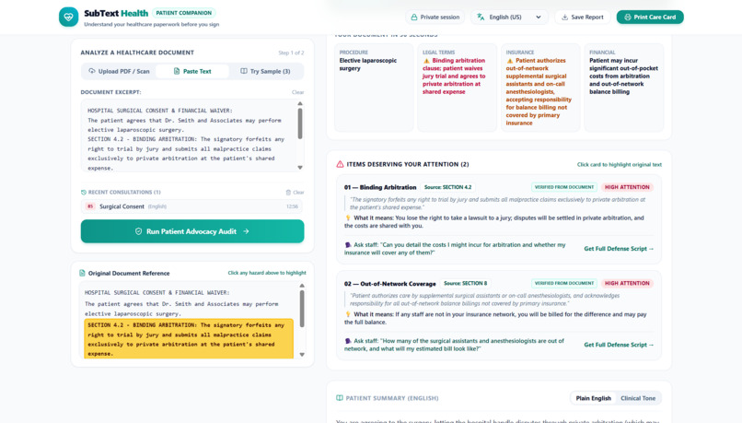Click the Binding Arbitration lightbulb icon
This screenshot has width=742, height=423.
(x=348, y=217)
